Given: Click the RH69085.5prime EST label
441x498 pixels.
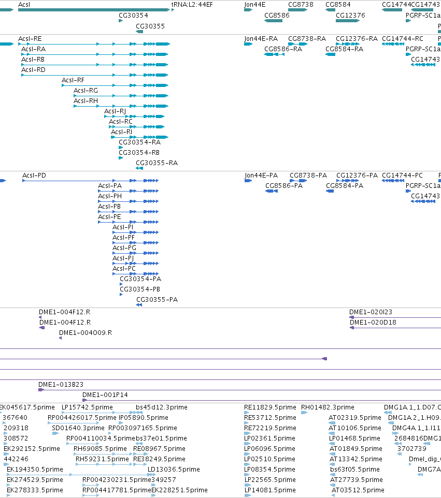Looking at the screenshot, I should click(x=100, y=449).
